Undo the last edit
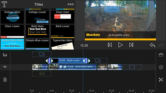166x93 pixels. [152, 45]
